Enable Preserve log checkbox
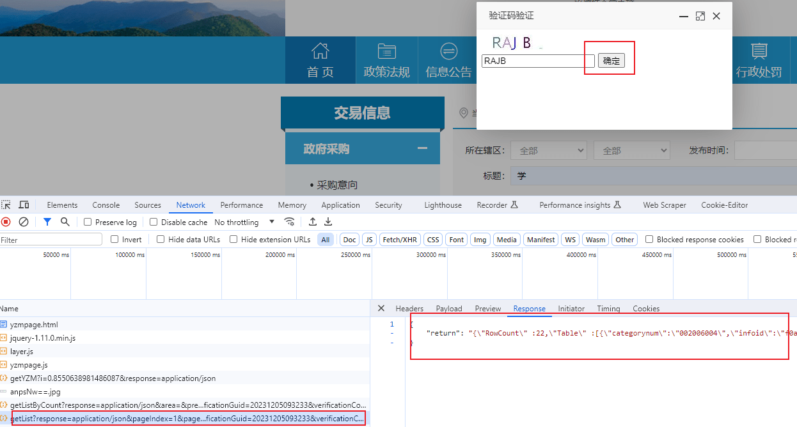This screenshot has width=797, height=427. pos(88,222)
